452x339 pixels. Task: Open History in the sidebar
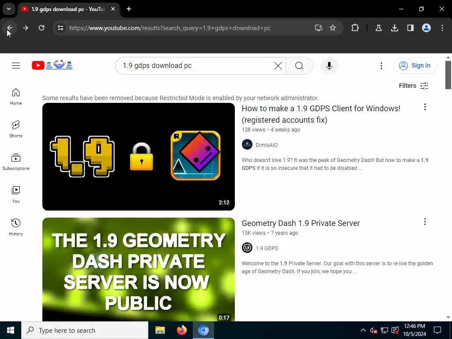click(x=16, y=227)
